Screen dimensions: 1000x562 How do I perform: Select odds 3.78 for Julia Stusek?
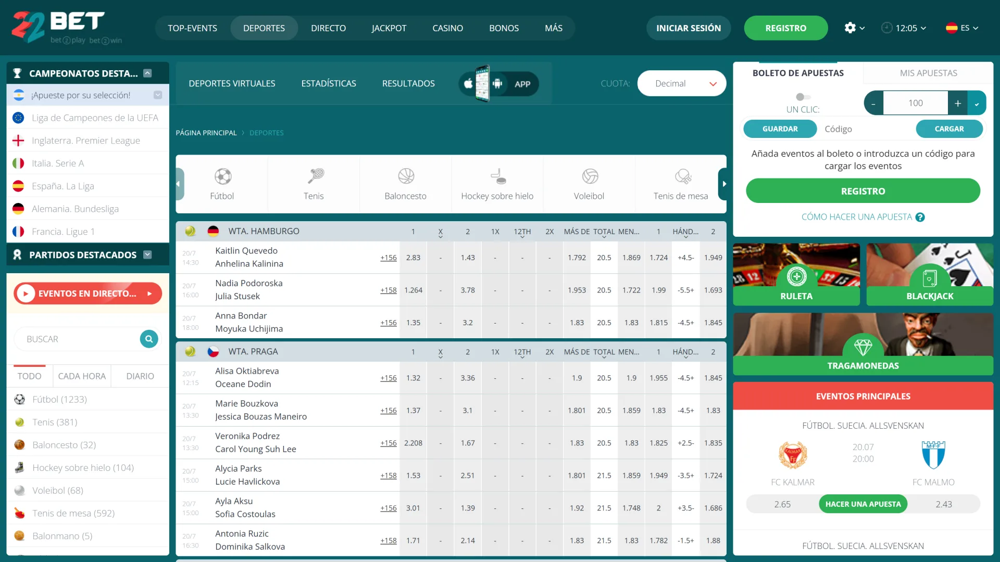point(468,290)
